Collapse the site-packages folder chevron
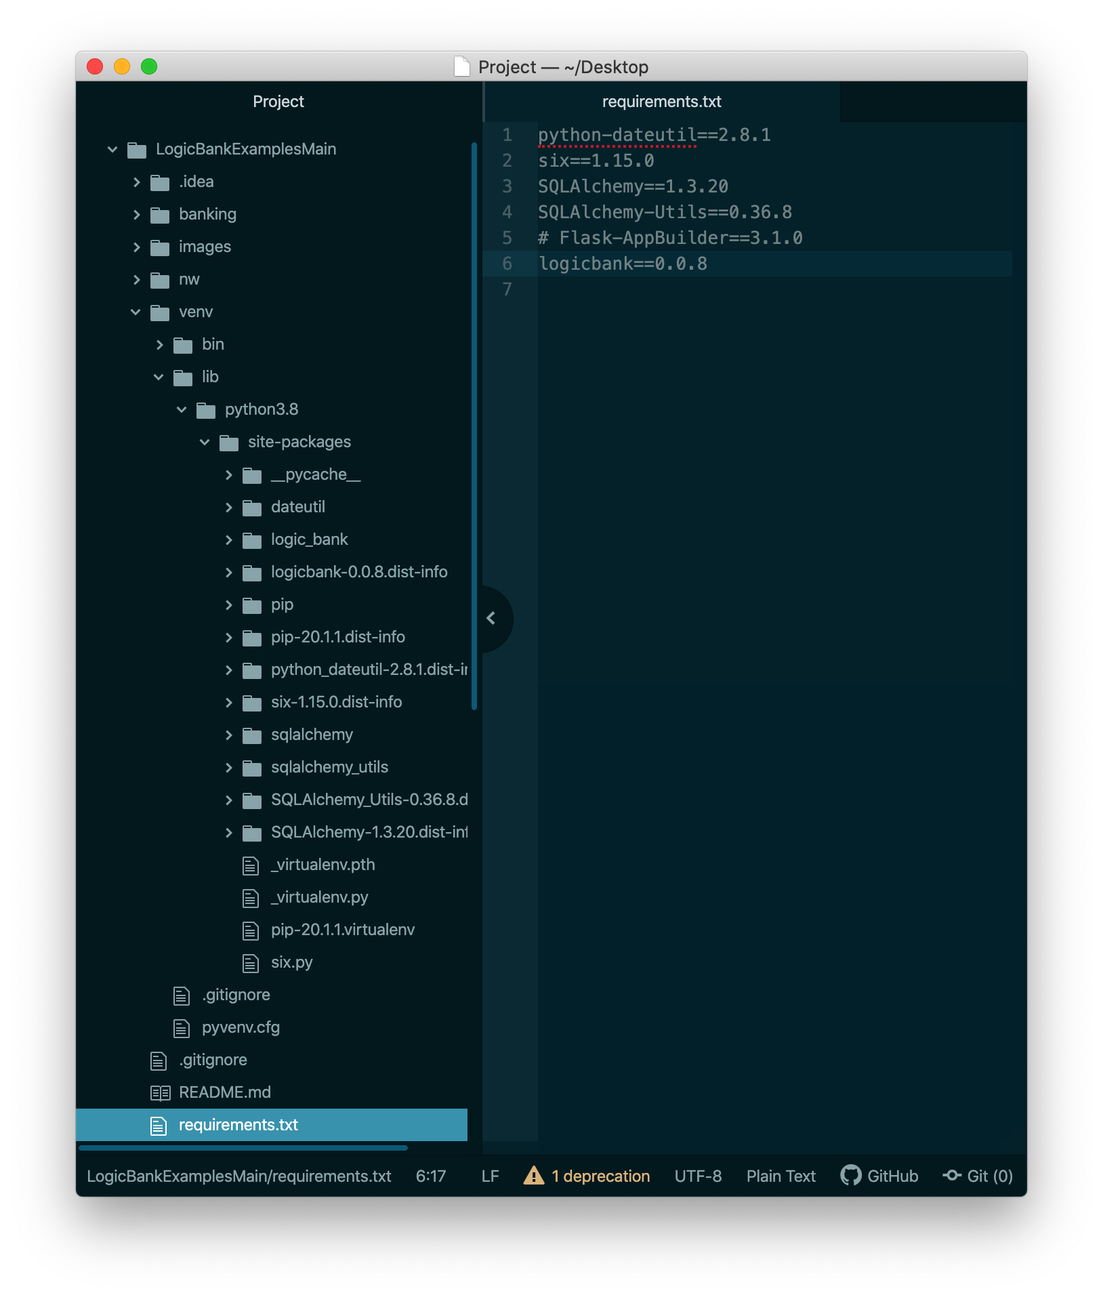 (205, 442)
